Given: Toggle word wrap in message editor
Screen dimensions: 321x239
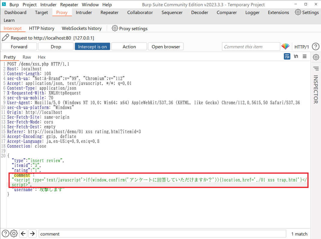Looking at the screenshot, I should [x=287, y=56].
